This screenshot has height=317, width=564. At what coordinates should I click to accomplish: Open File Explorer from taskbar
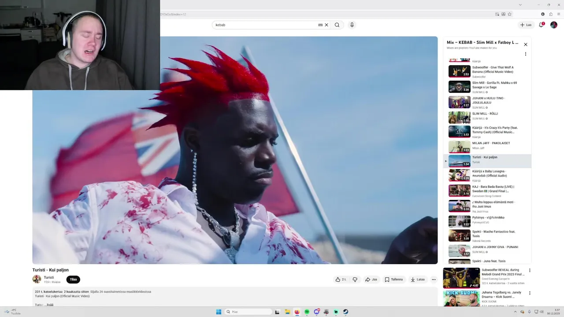pyautogui.click(x=287, y=312)
